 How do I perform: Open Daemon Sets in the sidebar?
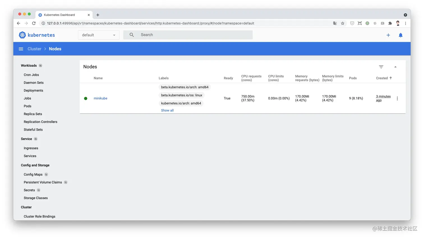point(34,83)
